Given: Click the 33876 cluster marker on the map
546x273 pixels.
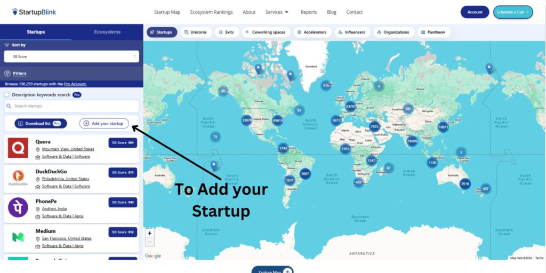Looking at the screenshot, I should coord(246,121).
